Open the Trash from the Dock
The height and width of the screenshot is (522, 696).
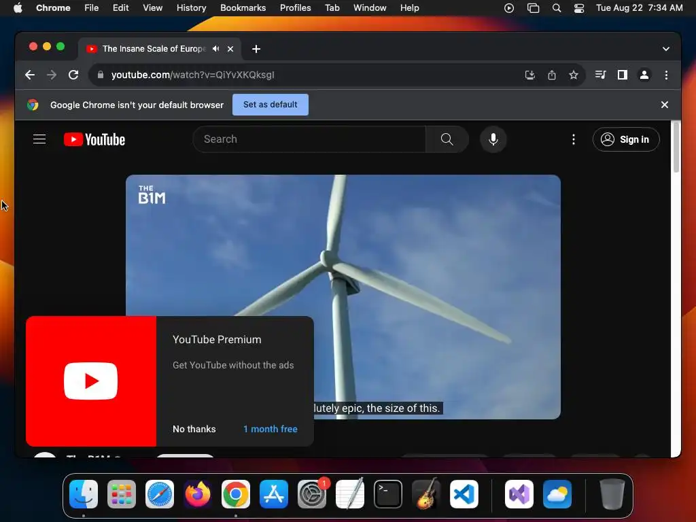612,494
